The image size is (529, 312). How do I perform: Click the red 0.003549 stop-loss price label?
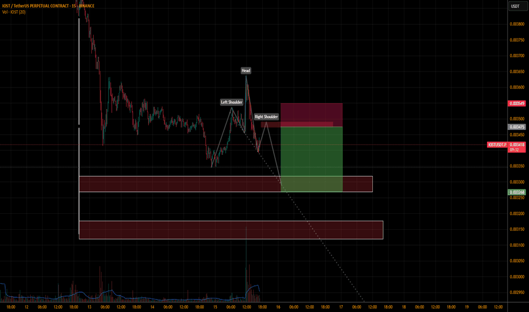pyautogui.click(x=517, y=103)
